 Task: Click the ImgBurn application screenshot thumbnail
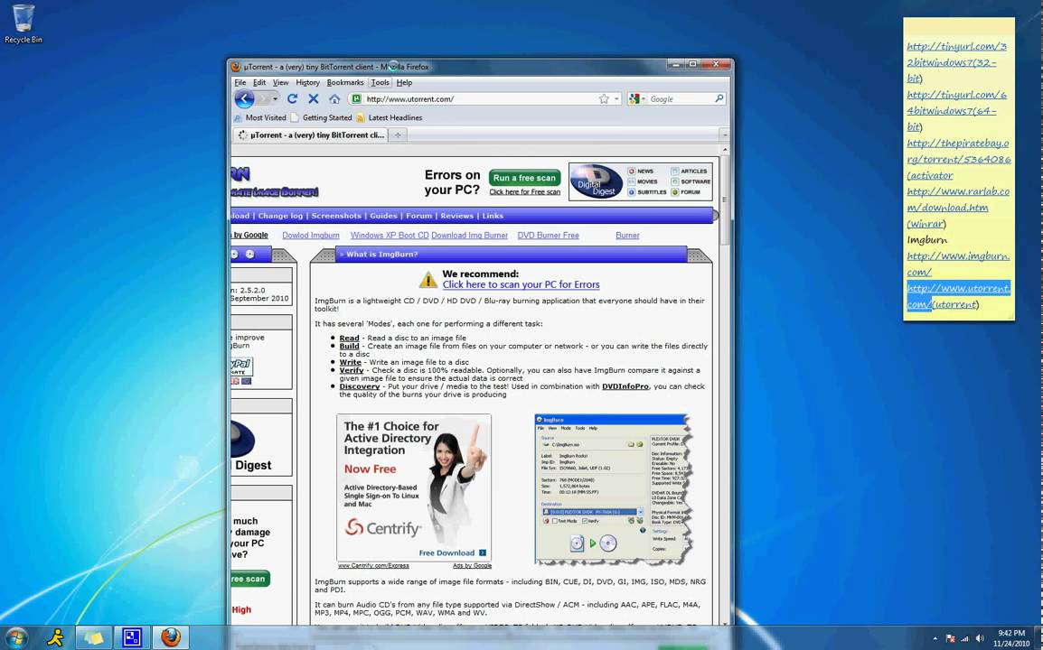coord(613,489)
